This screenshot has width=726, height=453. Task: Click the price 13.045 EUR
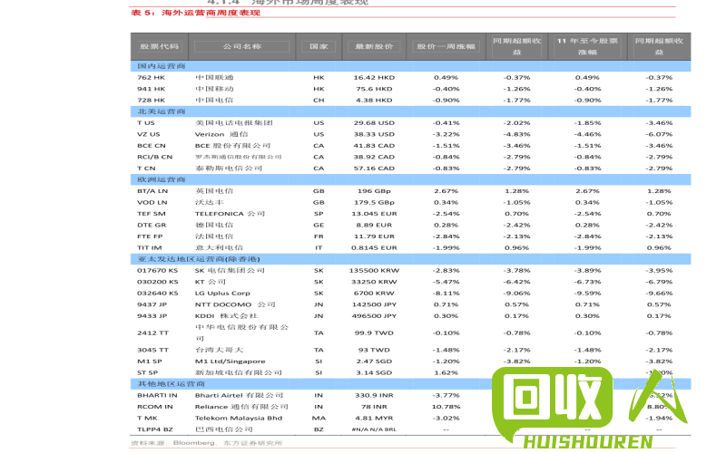click(374, 214)
